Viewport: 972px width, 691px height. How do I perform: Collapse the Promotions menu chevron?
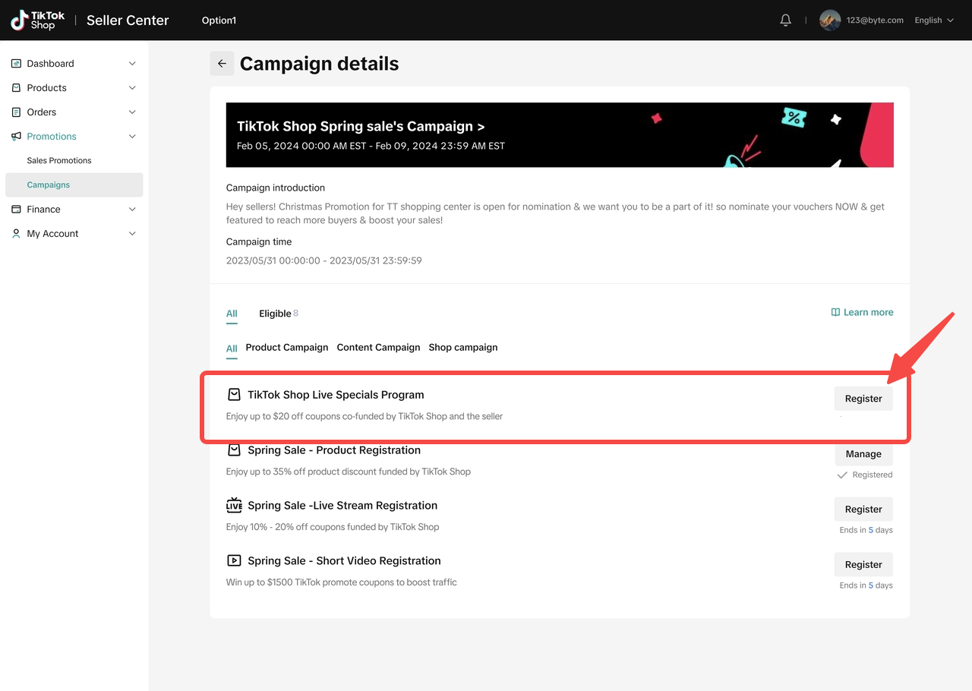pyautogui.click(x=132, y=137)
